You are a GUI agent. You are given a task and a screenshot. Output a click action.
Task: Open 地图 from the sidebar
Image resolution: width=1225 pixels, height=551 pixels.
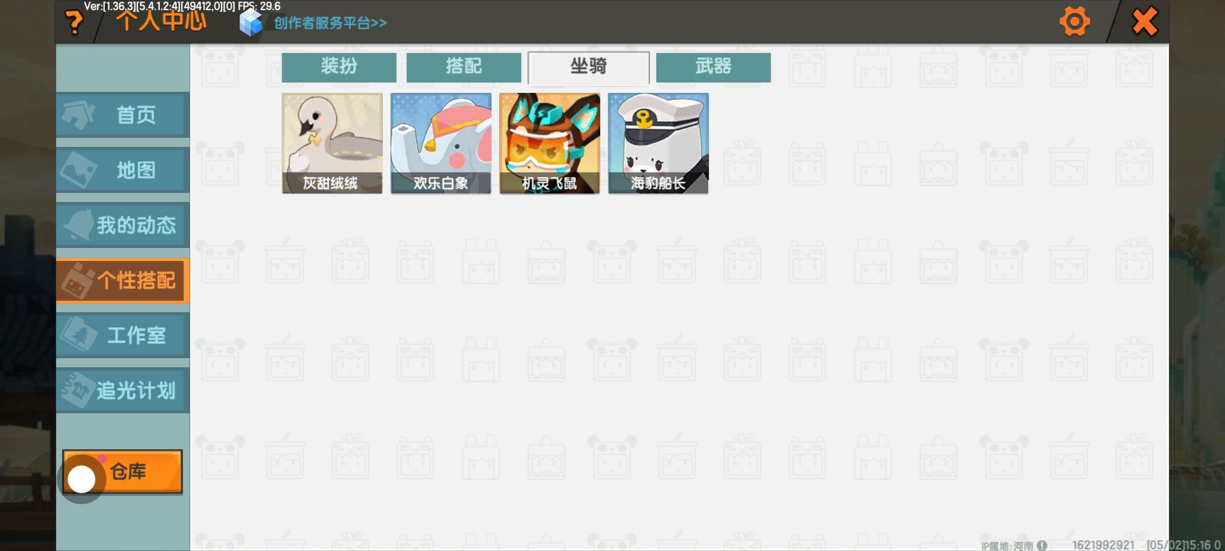tap(122, 170)
